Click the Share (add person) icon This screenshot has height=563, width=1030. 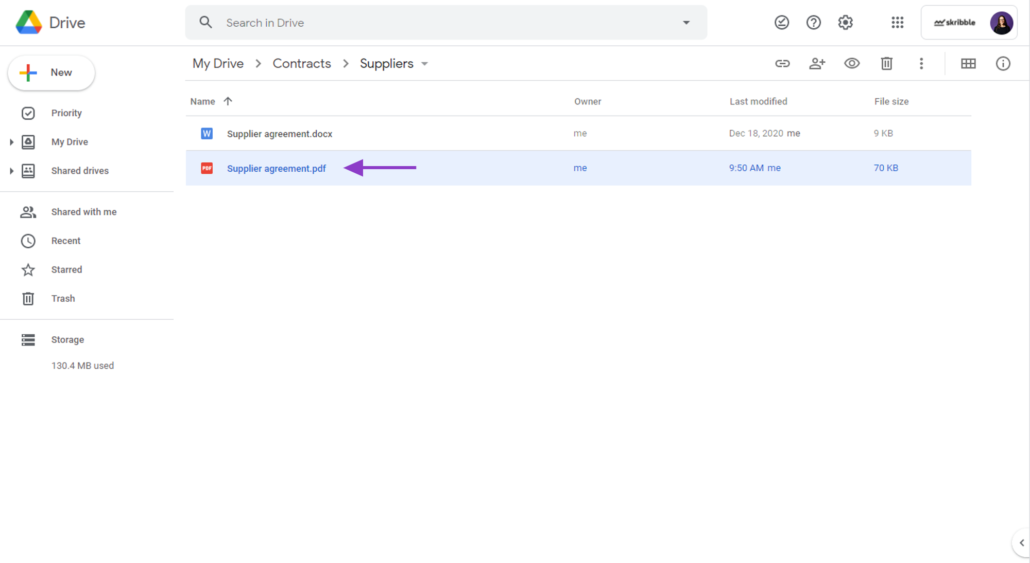click(x=817, y=64)
